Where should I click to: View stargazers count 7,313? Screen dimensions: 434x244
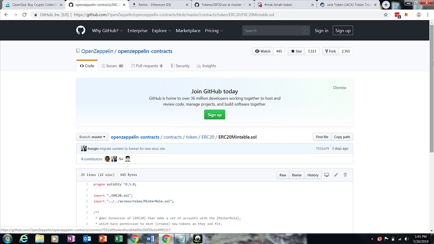312,51
